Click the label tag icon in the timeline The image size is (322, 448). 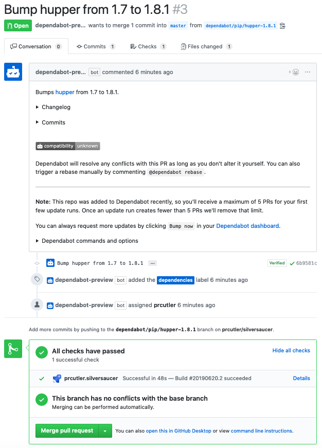click(x=37, y=279)
